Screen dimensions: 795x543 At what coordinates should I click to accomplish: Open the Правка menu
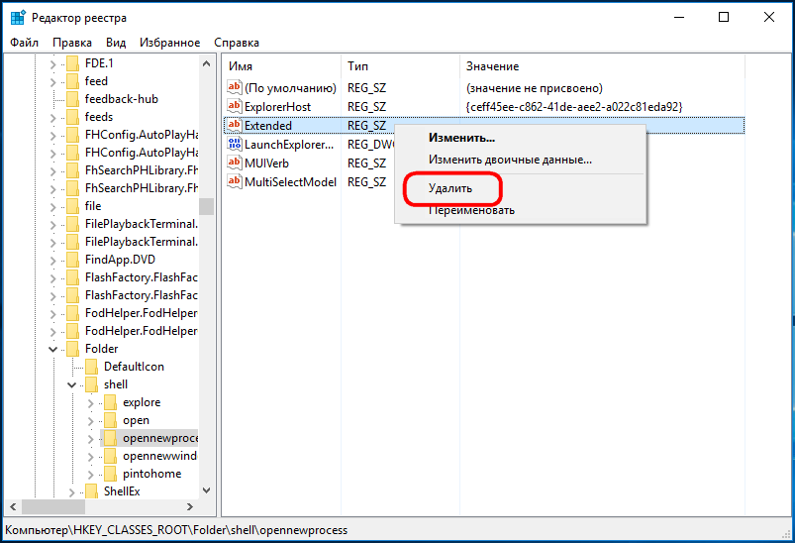click(x=72, y=43)
